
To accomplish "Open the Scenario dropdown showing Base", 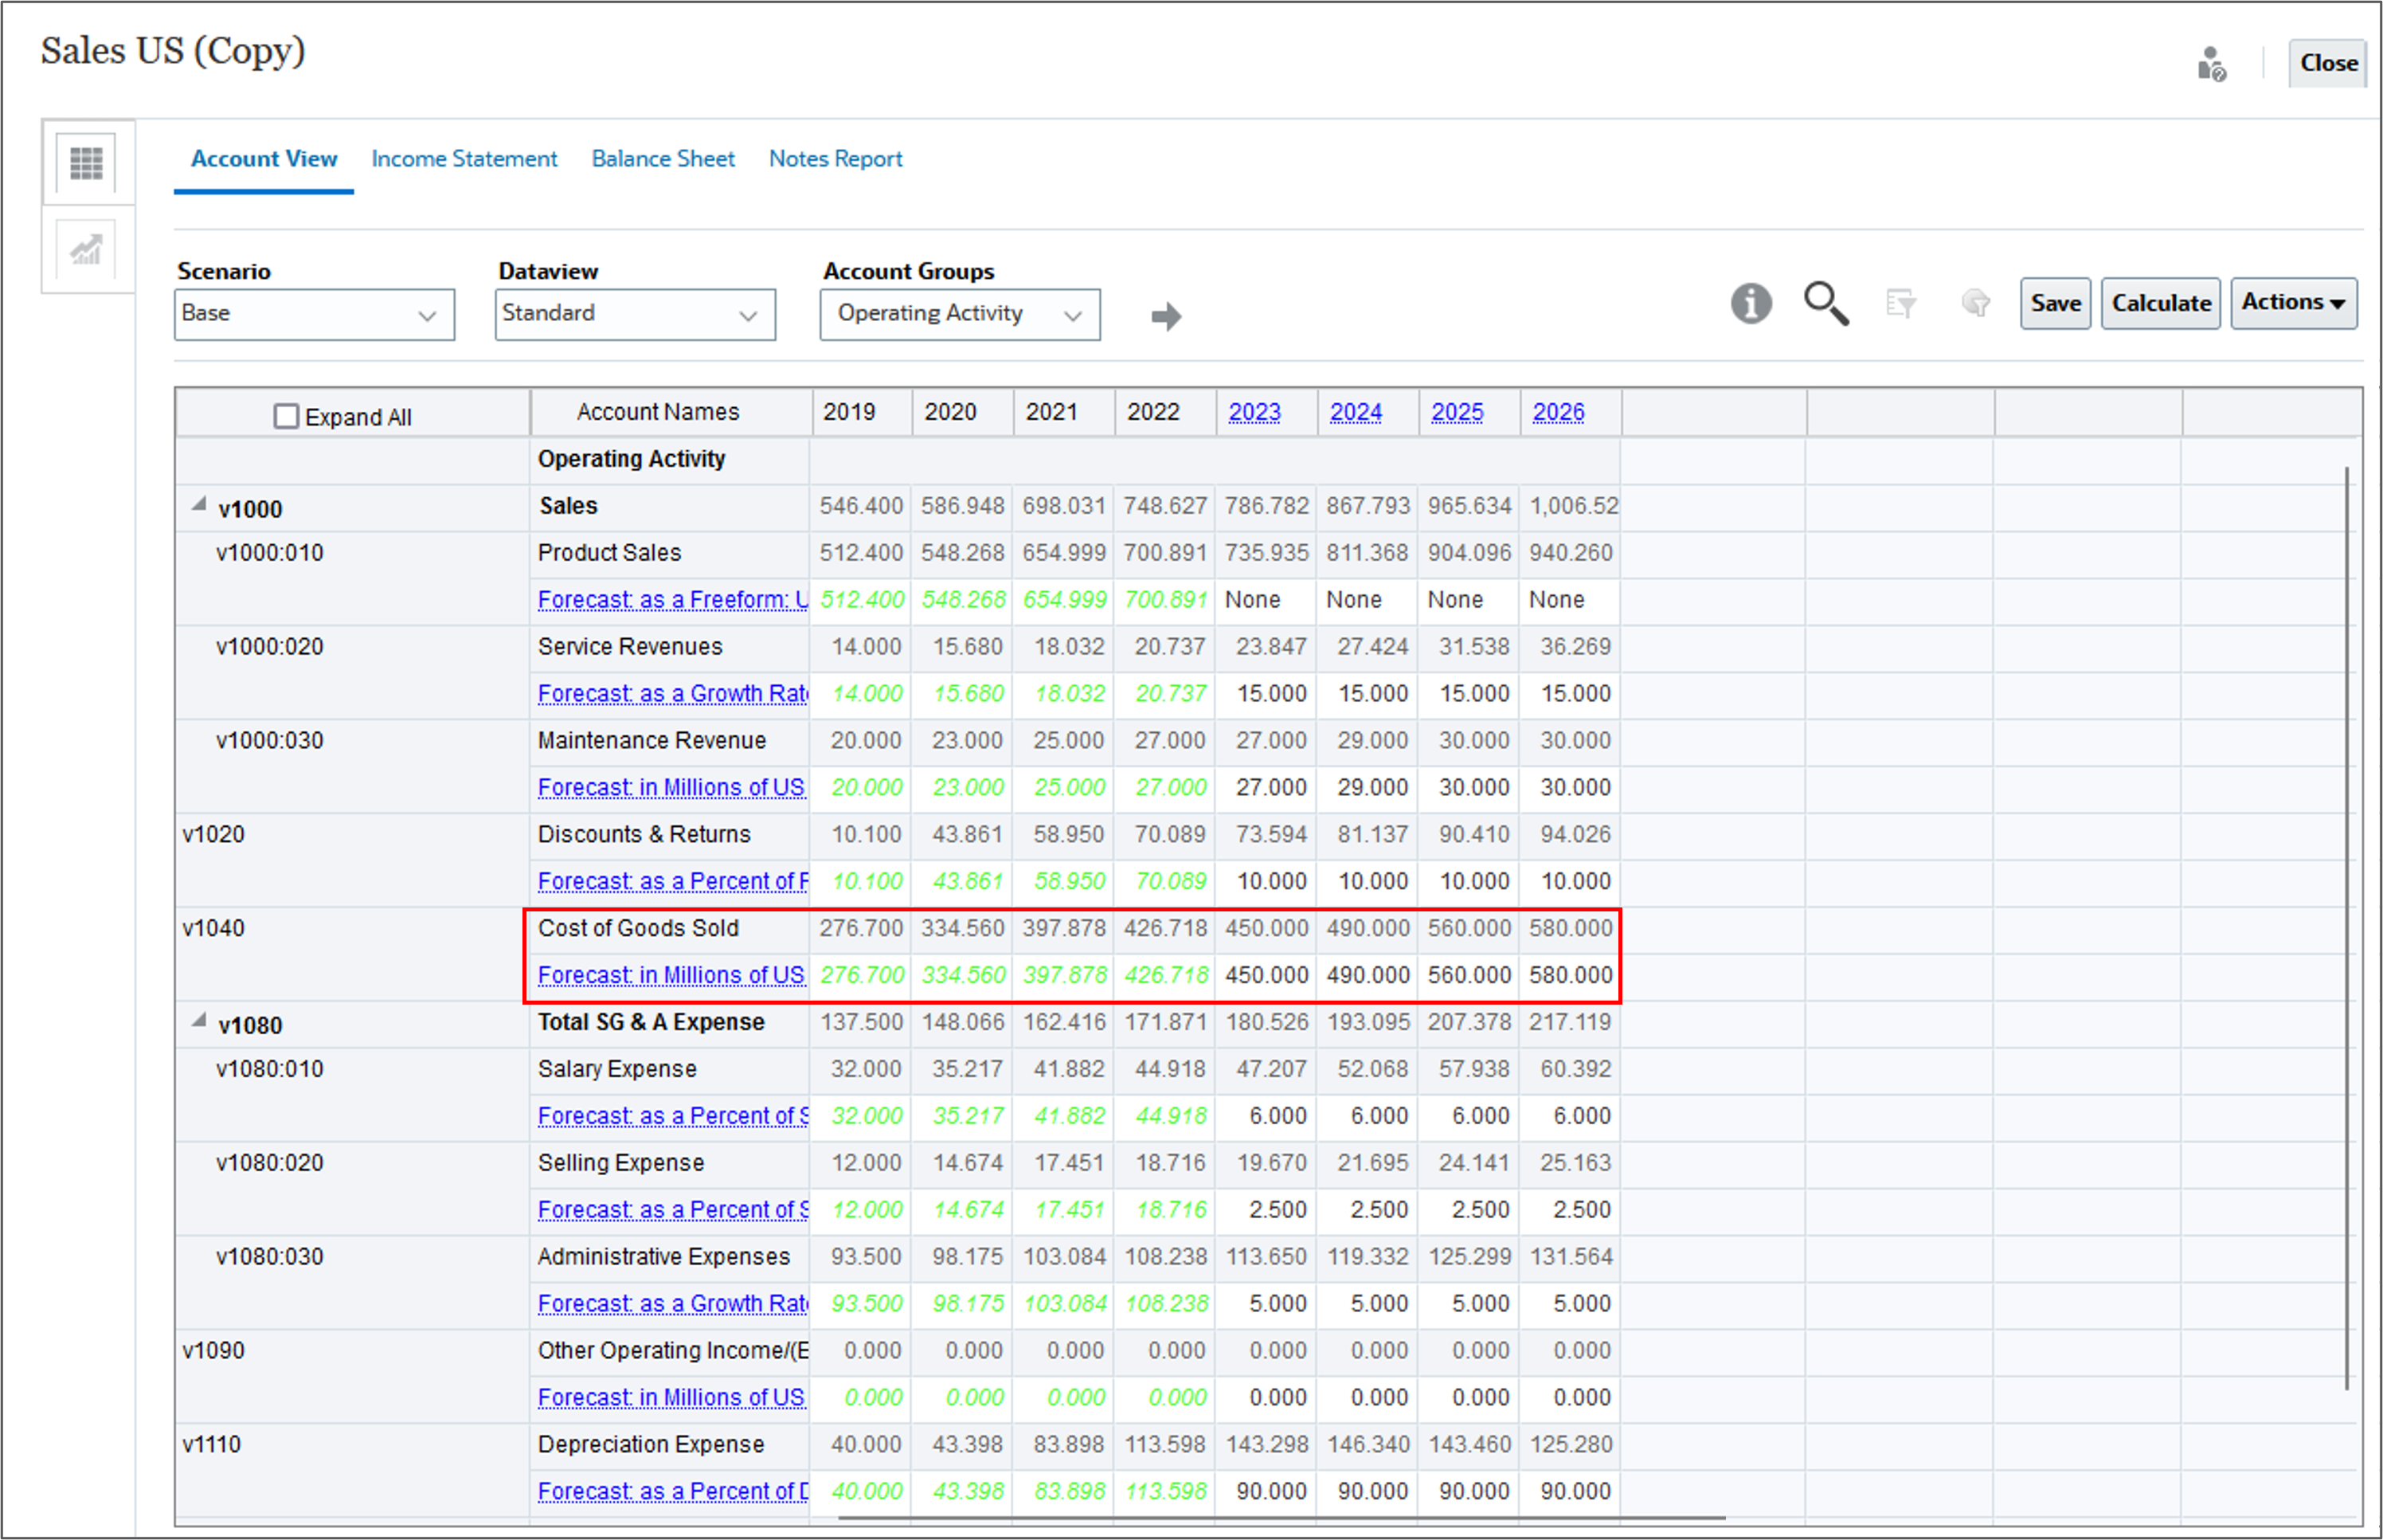I will coord(314,315).
